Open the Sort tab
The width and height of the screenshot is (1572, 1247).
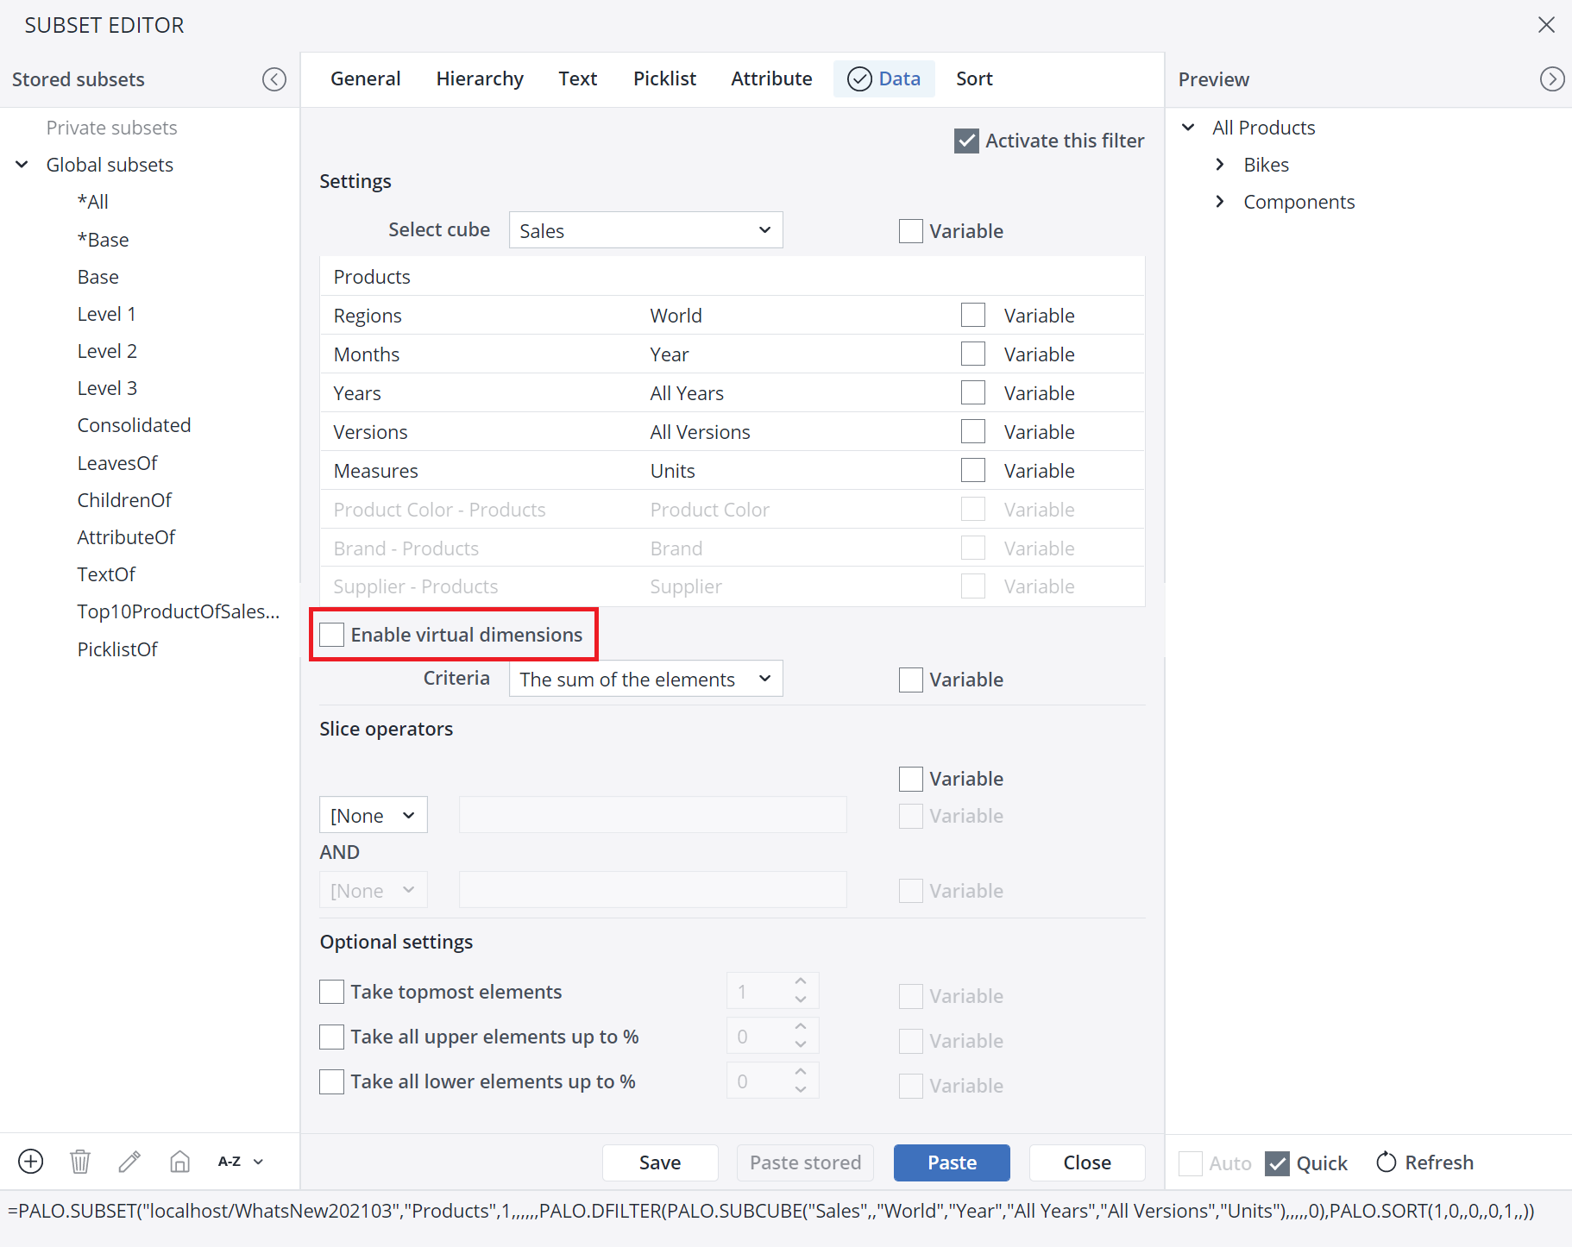(x=974, y=78)
